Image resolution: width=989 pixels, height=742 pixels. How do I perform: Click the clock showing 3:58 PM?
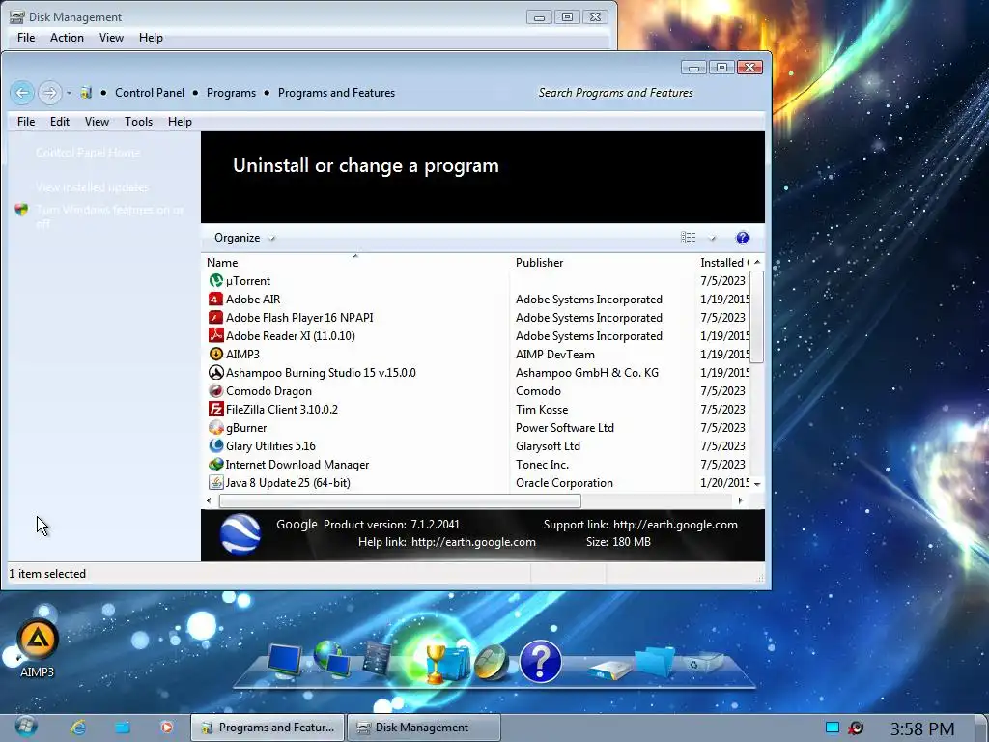click(x=922, y=728)
